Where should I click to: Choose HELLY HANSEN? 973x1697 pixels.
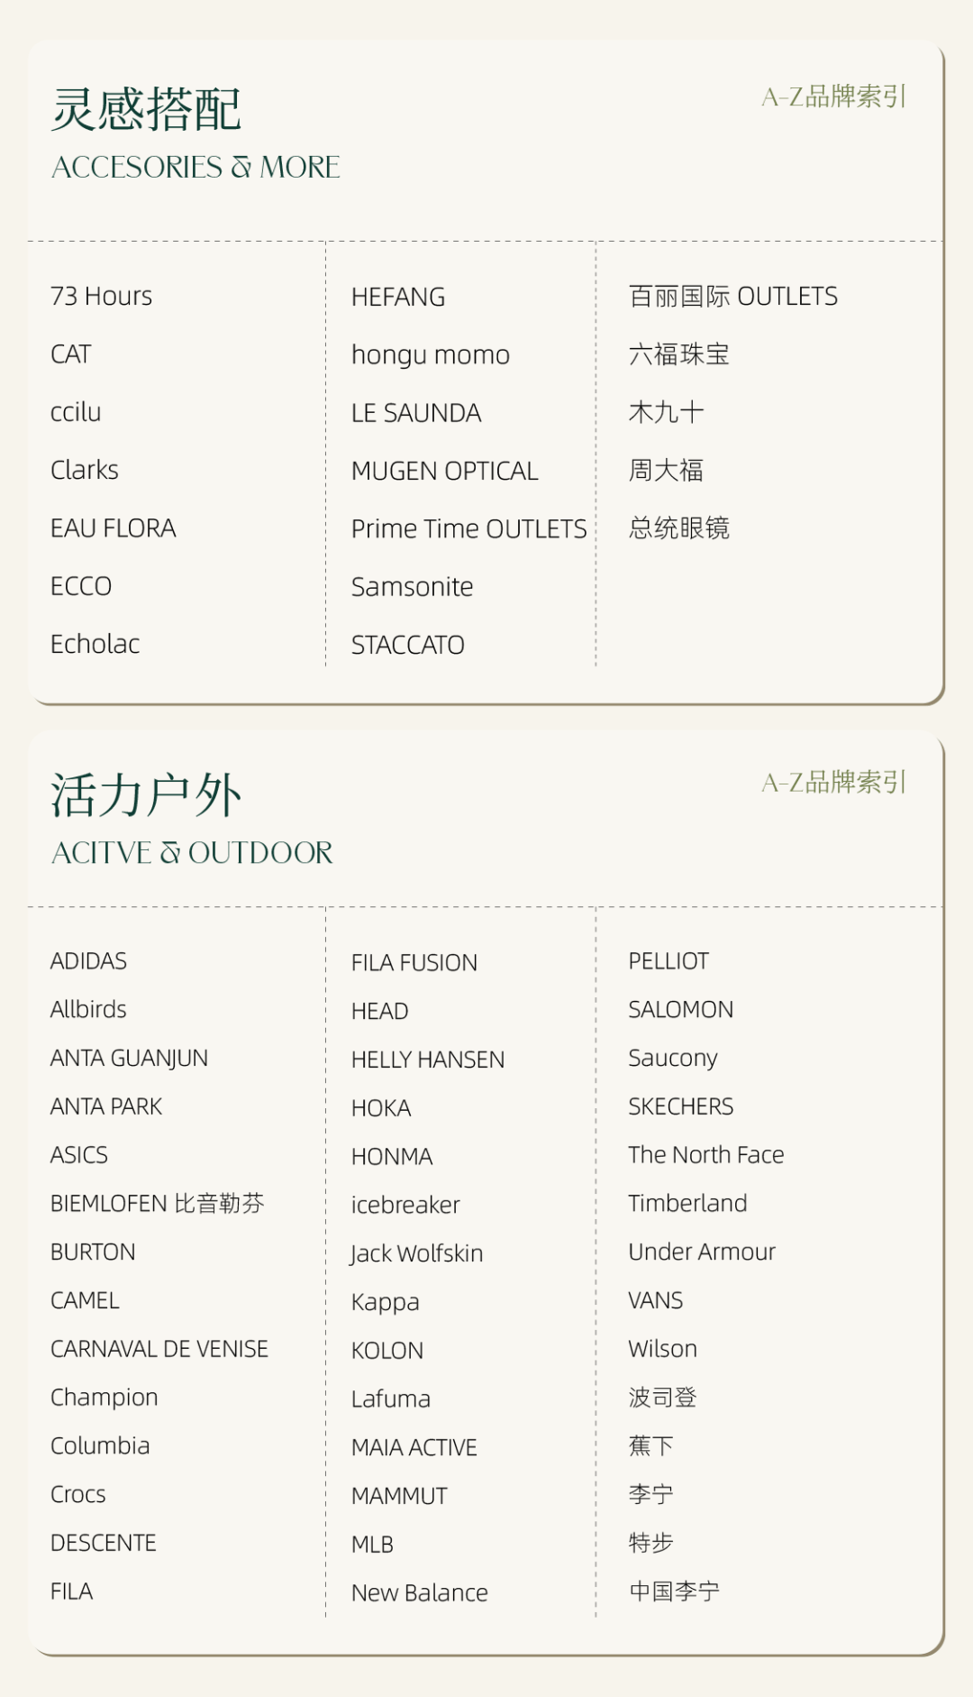point(427,1059)
